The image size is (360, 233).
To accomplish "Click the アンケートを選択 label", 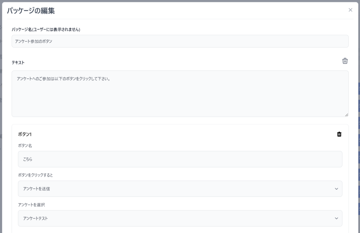I will (x=31, y=205).
